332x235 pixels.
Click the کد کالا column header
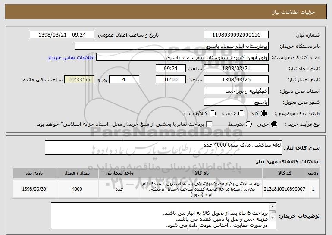click(285, 173)
